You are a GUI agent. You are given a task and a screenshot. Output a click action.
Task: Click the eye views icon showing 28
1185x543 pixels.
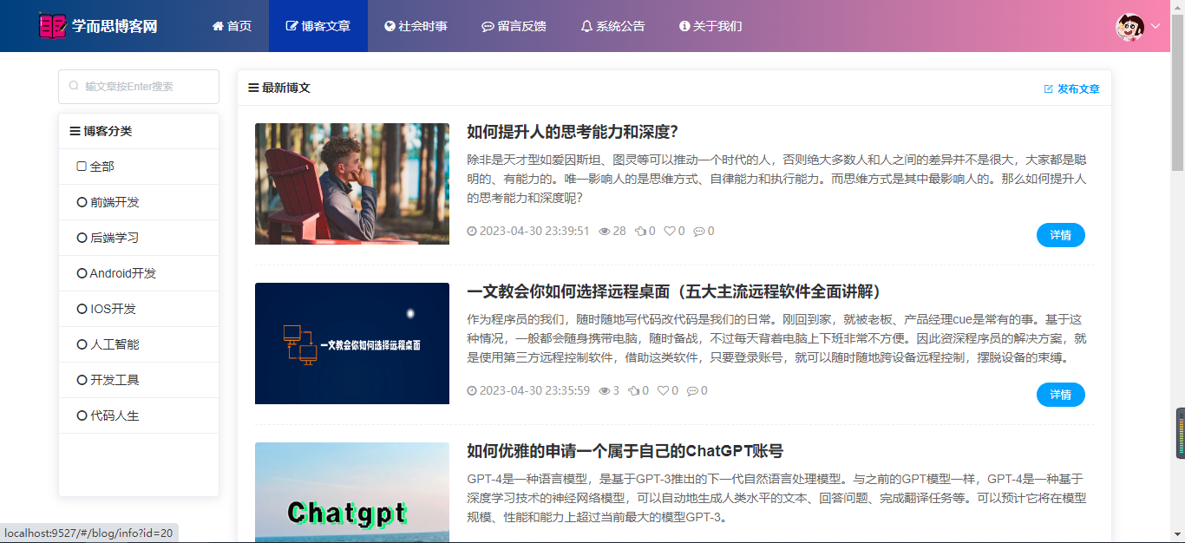click(x=605, y=232)
